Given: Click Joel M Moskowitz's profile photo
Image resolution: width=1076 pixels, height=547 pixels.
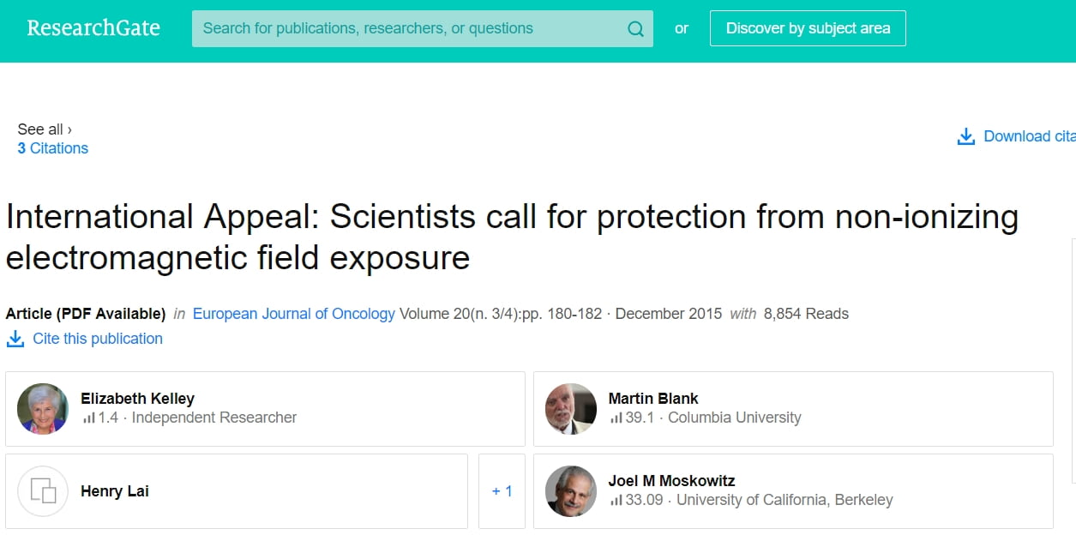Looking at the screenshot, I should pyautogui.click(x=571, y=491).
